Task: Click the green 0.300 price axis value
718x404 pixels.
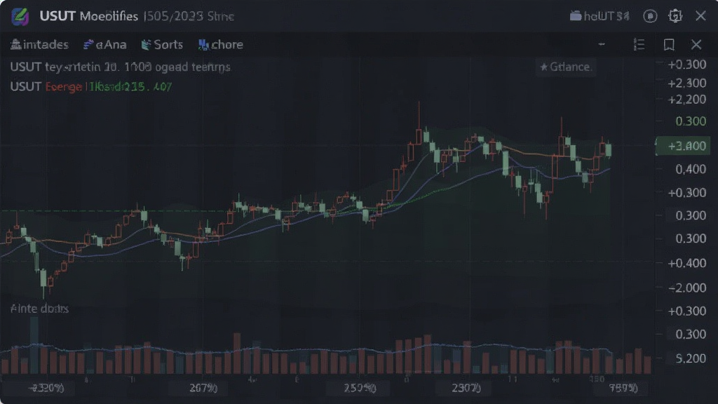Action: point(691,121)
